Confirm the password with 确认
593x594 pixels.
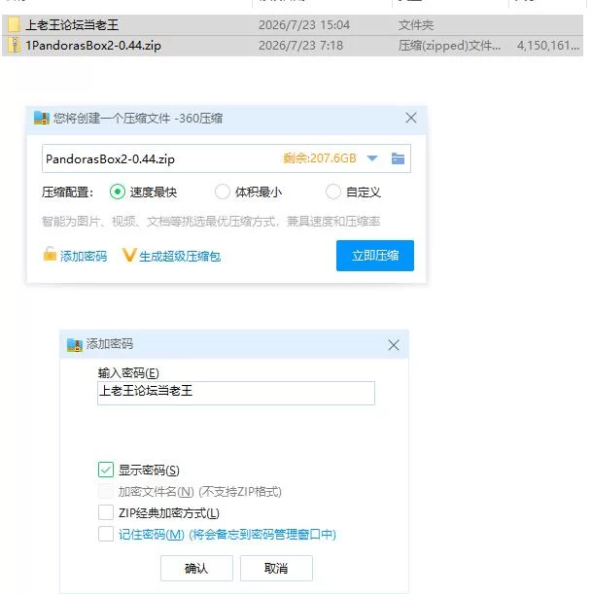coord(196,568)
